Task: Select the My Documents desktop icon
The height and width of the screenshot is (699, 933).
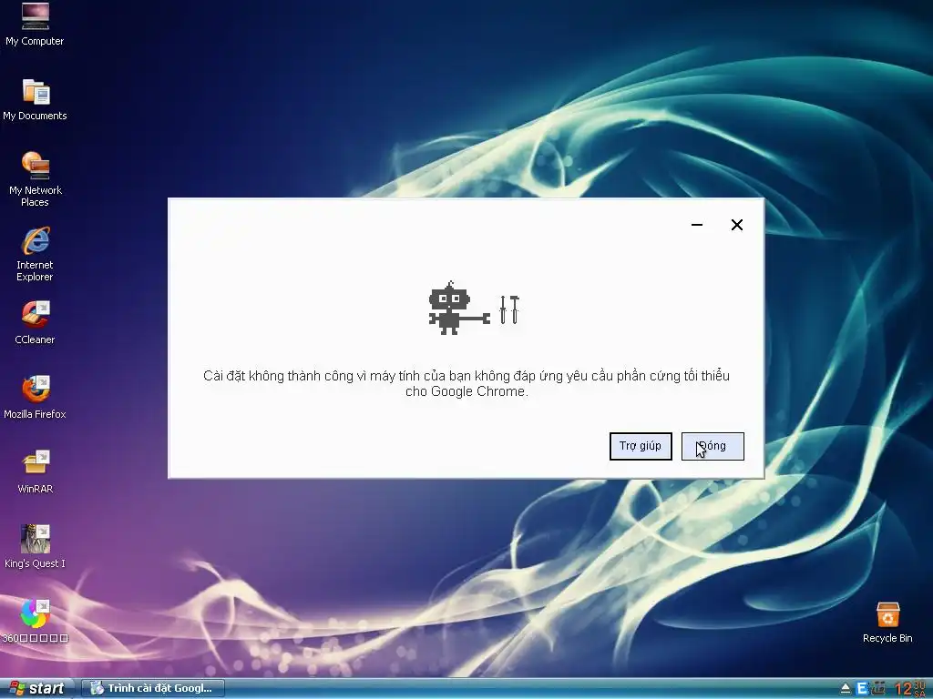Action: pos(36,99)
